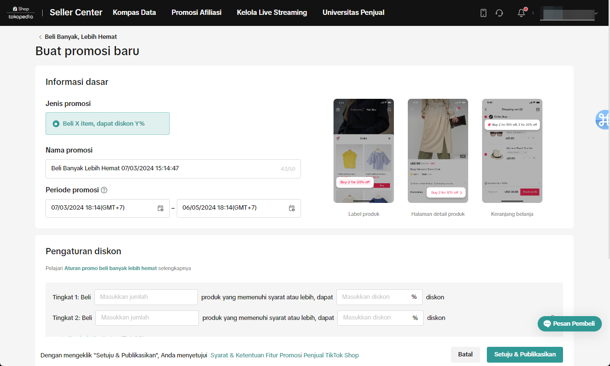Click help icon beside Periode promosi

coord(104,190)
